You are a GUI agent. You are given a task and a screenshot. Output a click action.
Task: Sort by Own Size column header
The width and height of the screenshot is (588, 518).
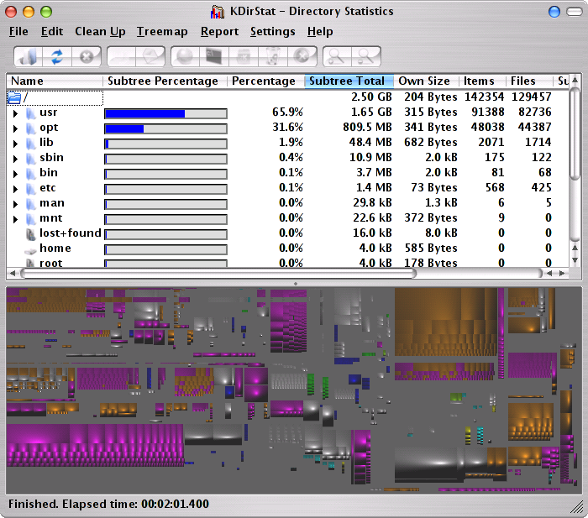423,81
